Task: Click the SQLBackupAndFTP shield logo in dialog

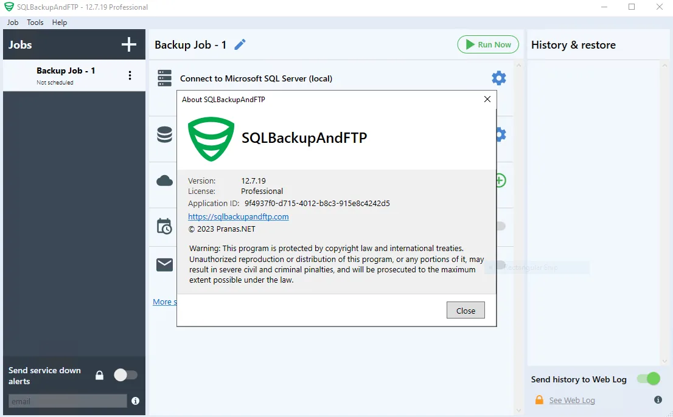Action: (x=211, y=139)
